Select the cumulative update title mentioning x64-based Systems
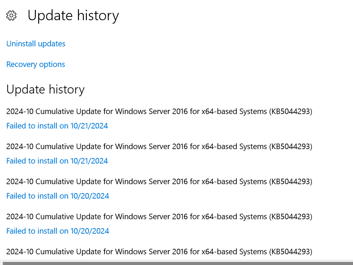 pos(159,111)
